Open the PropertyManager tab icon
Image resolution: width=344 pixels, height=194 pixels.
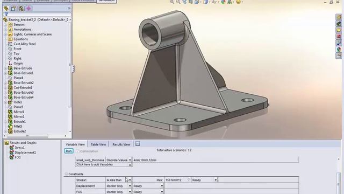click(13, 9)
